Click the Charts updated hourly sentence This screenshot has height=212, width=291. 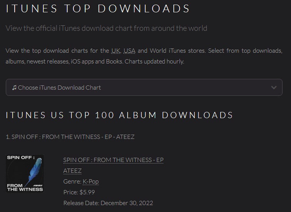tap(155, 62)
